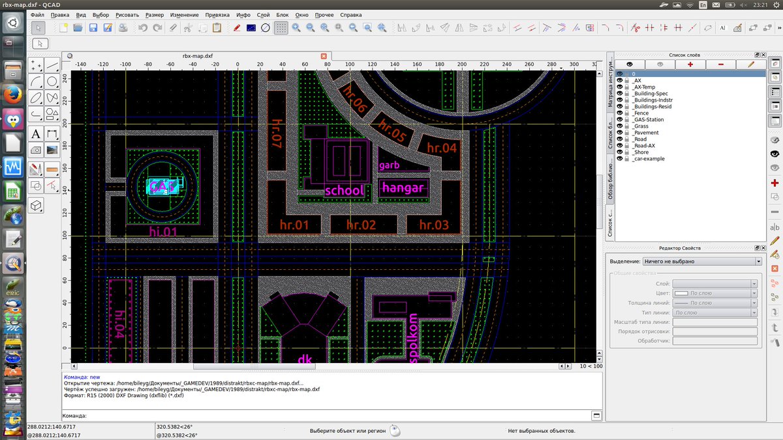Image resolution: width=783 pixels, height=440 pixels.
Task: Select the Circle drawing tool
Action: coord(53,81)
